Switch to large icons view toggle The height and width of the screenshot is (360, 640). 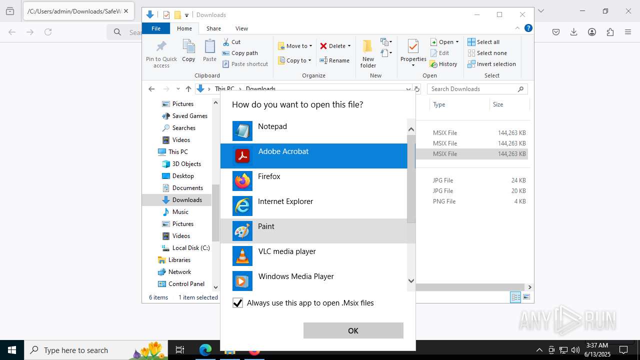coord(526,297)
